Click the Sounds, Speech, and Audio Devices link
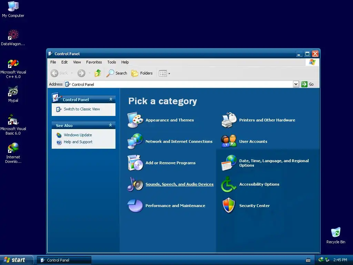Image resolution: width=353 pixels, height=265 pixels. (x=179, y=184)
